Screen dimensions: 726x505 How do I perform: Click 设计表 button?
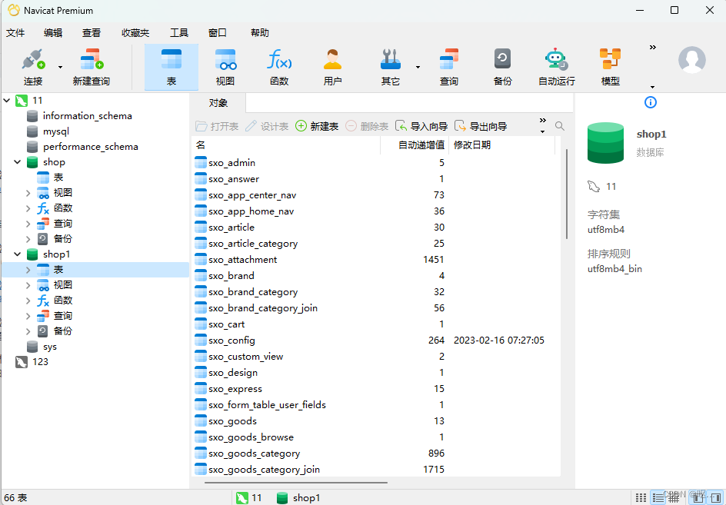pos(267,126)
